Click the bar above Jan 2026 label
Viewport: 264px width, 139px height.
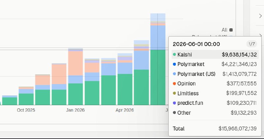point(76,77)
